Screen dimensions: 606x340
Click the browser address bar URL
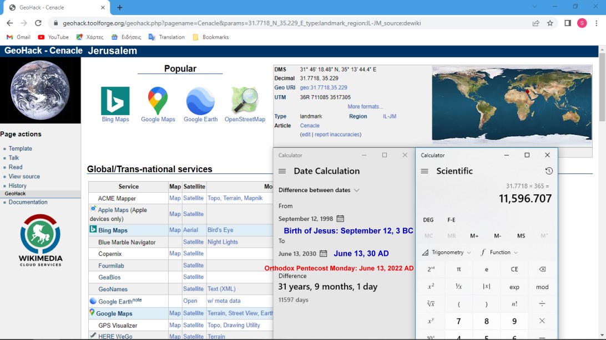point(242,23)
